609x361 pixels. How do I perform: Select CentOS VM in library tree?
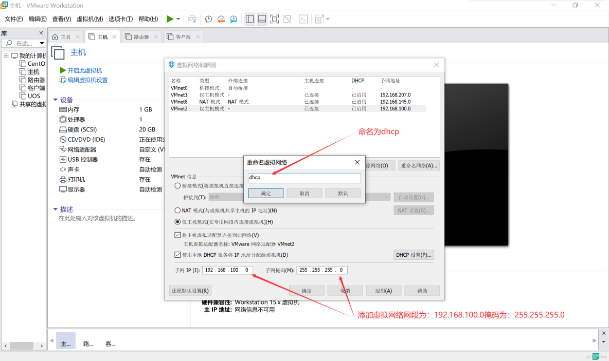[32, 64]
